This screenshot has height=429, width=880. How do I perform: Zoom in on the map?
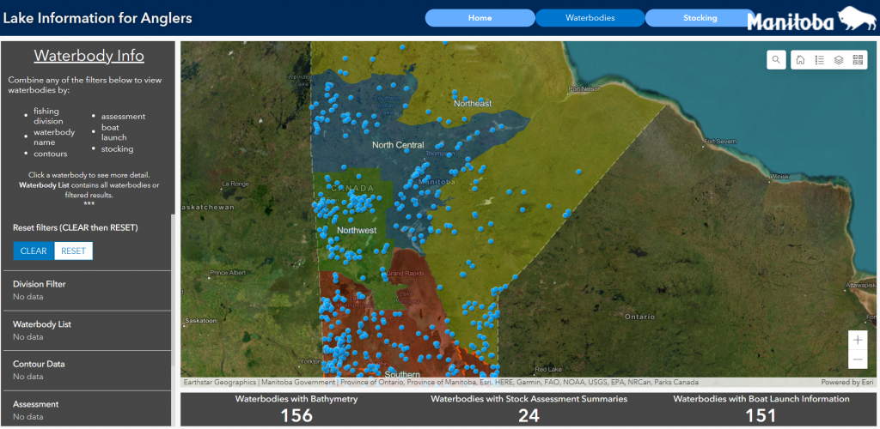tap(857, 340)
